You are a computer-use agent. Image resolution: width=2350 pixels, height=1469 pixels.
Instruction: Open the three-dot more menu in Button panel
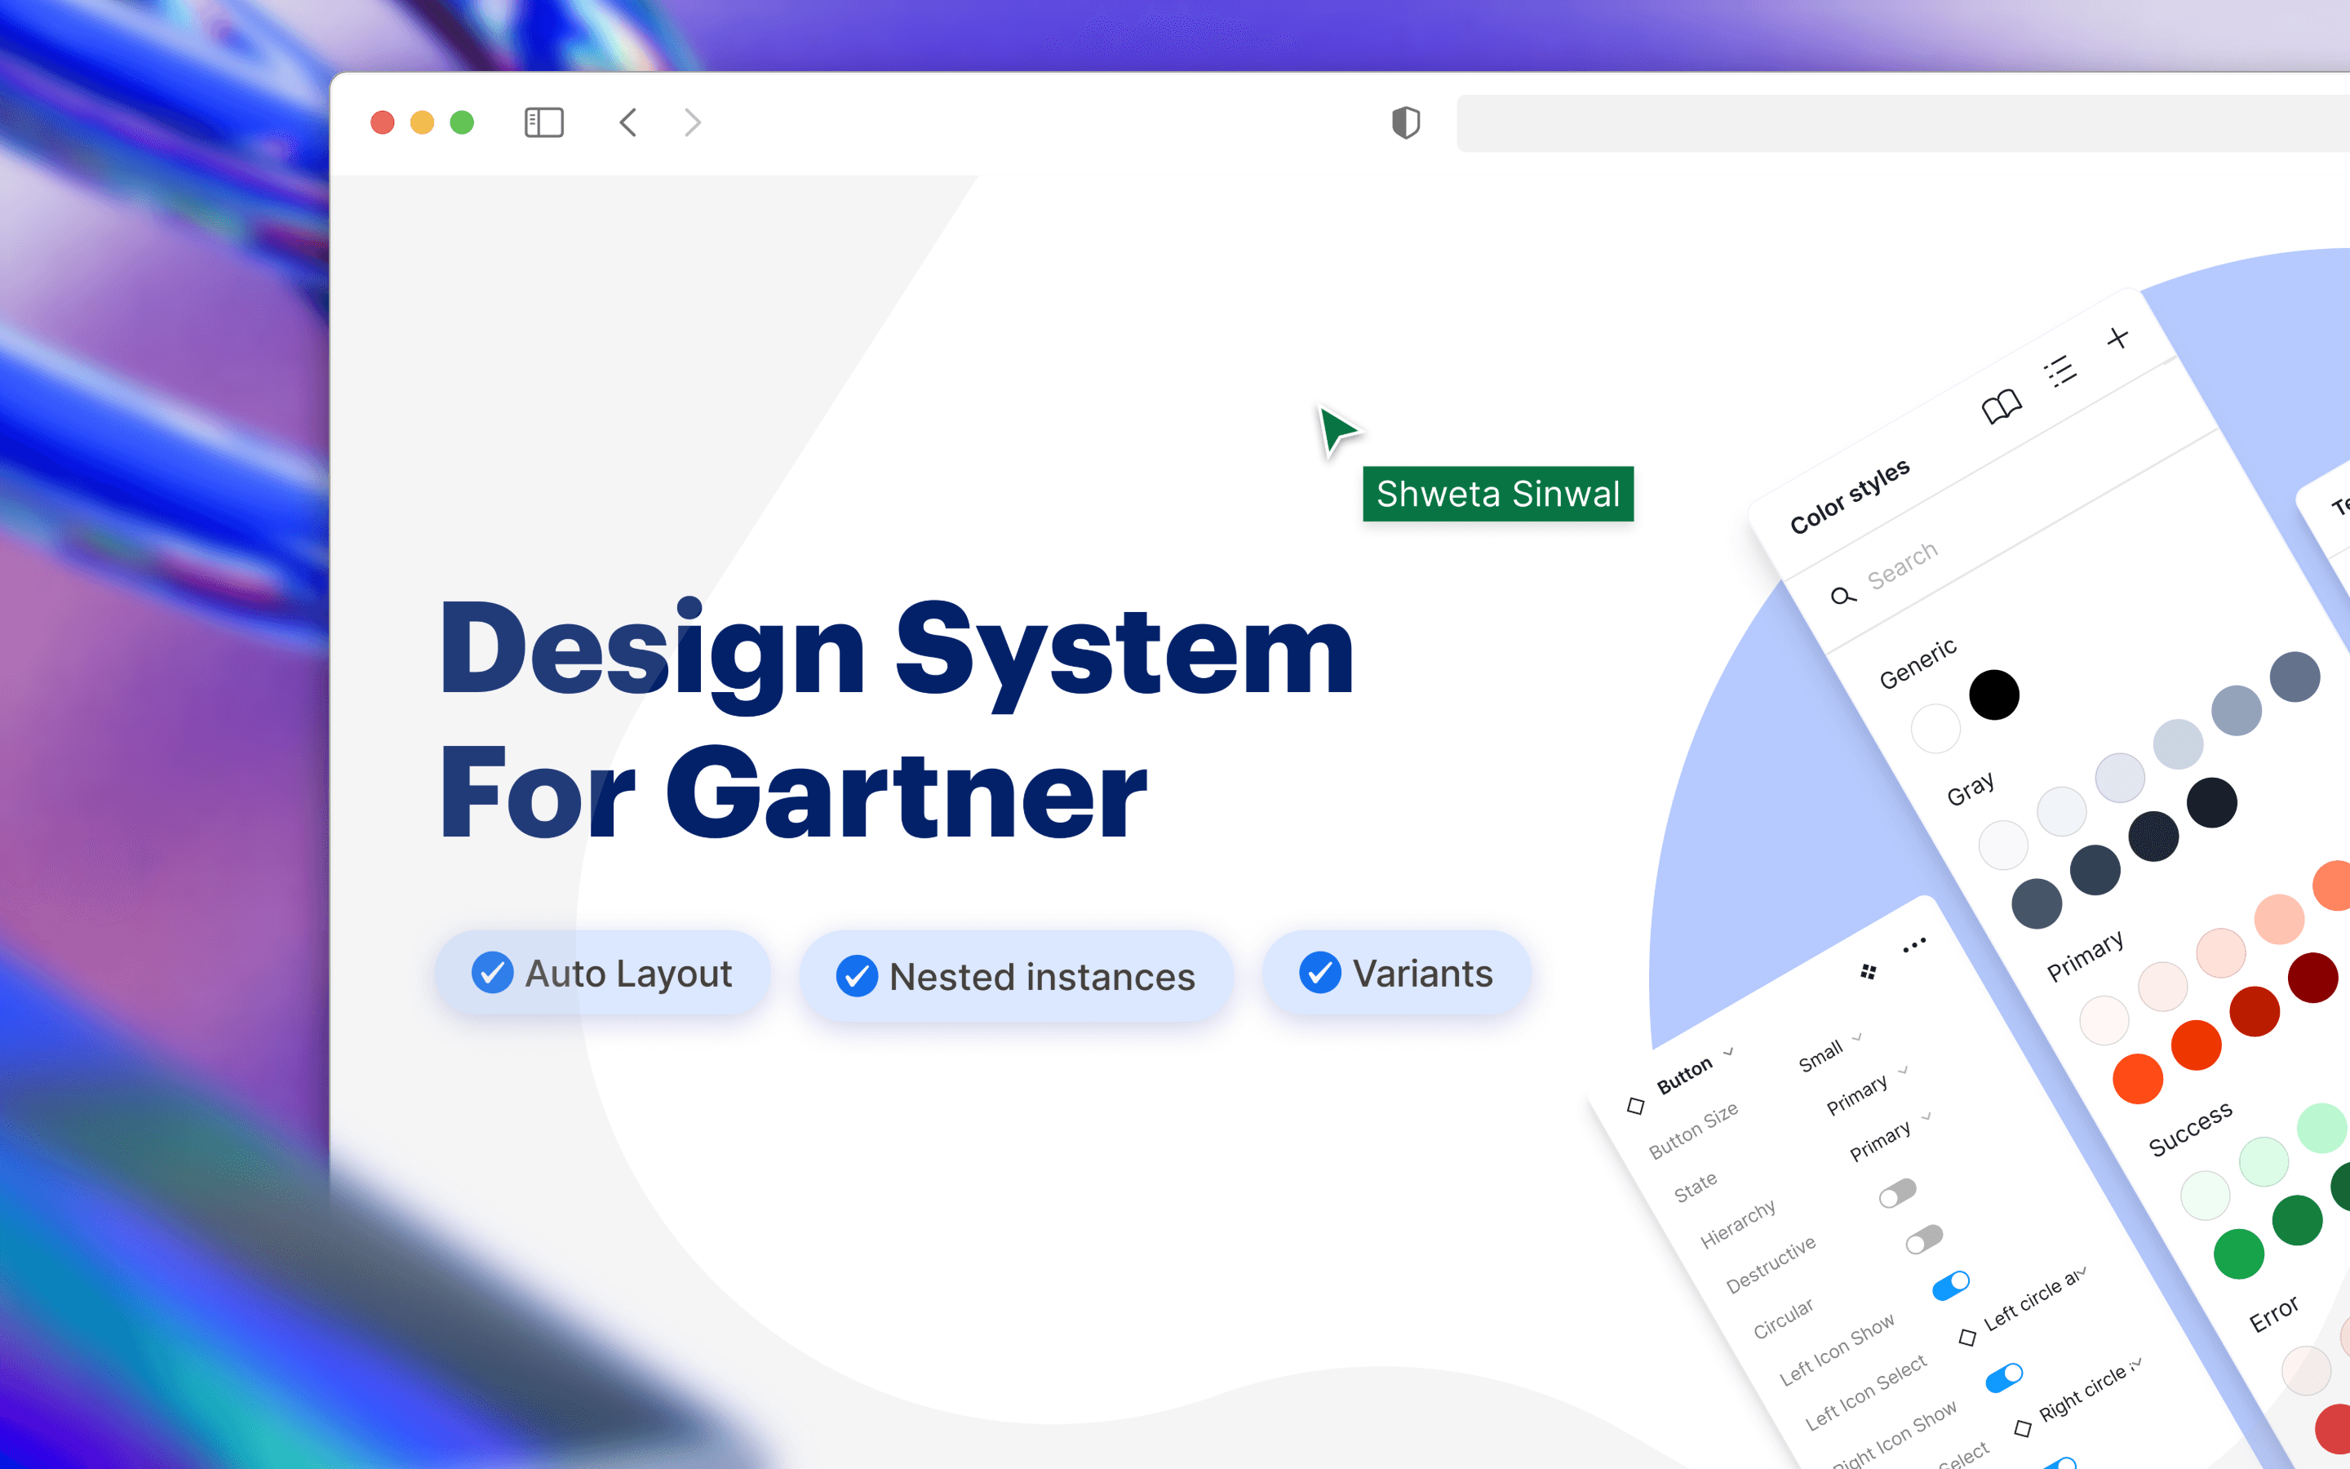[1914, 945]
